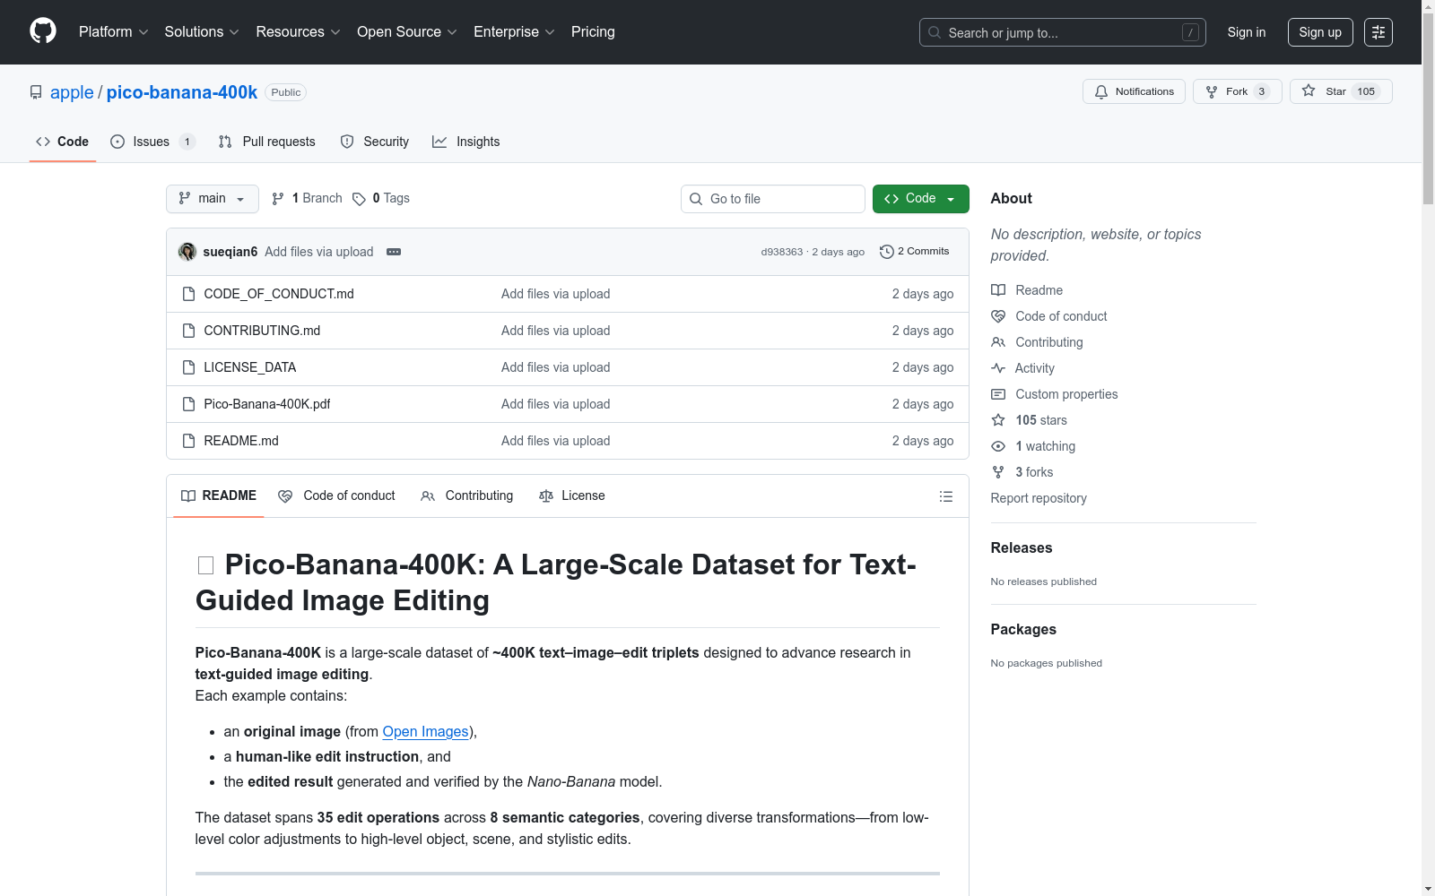View the 0 Tags link

tap(381, 198)
